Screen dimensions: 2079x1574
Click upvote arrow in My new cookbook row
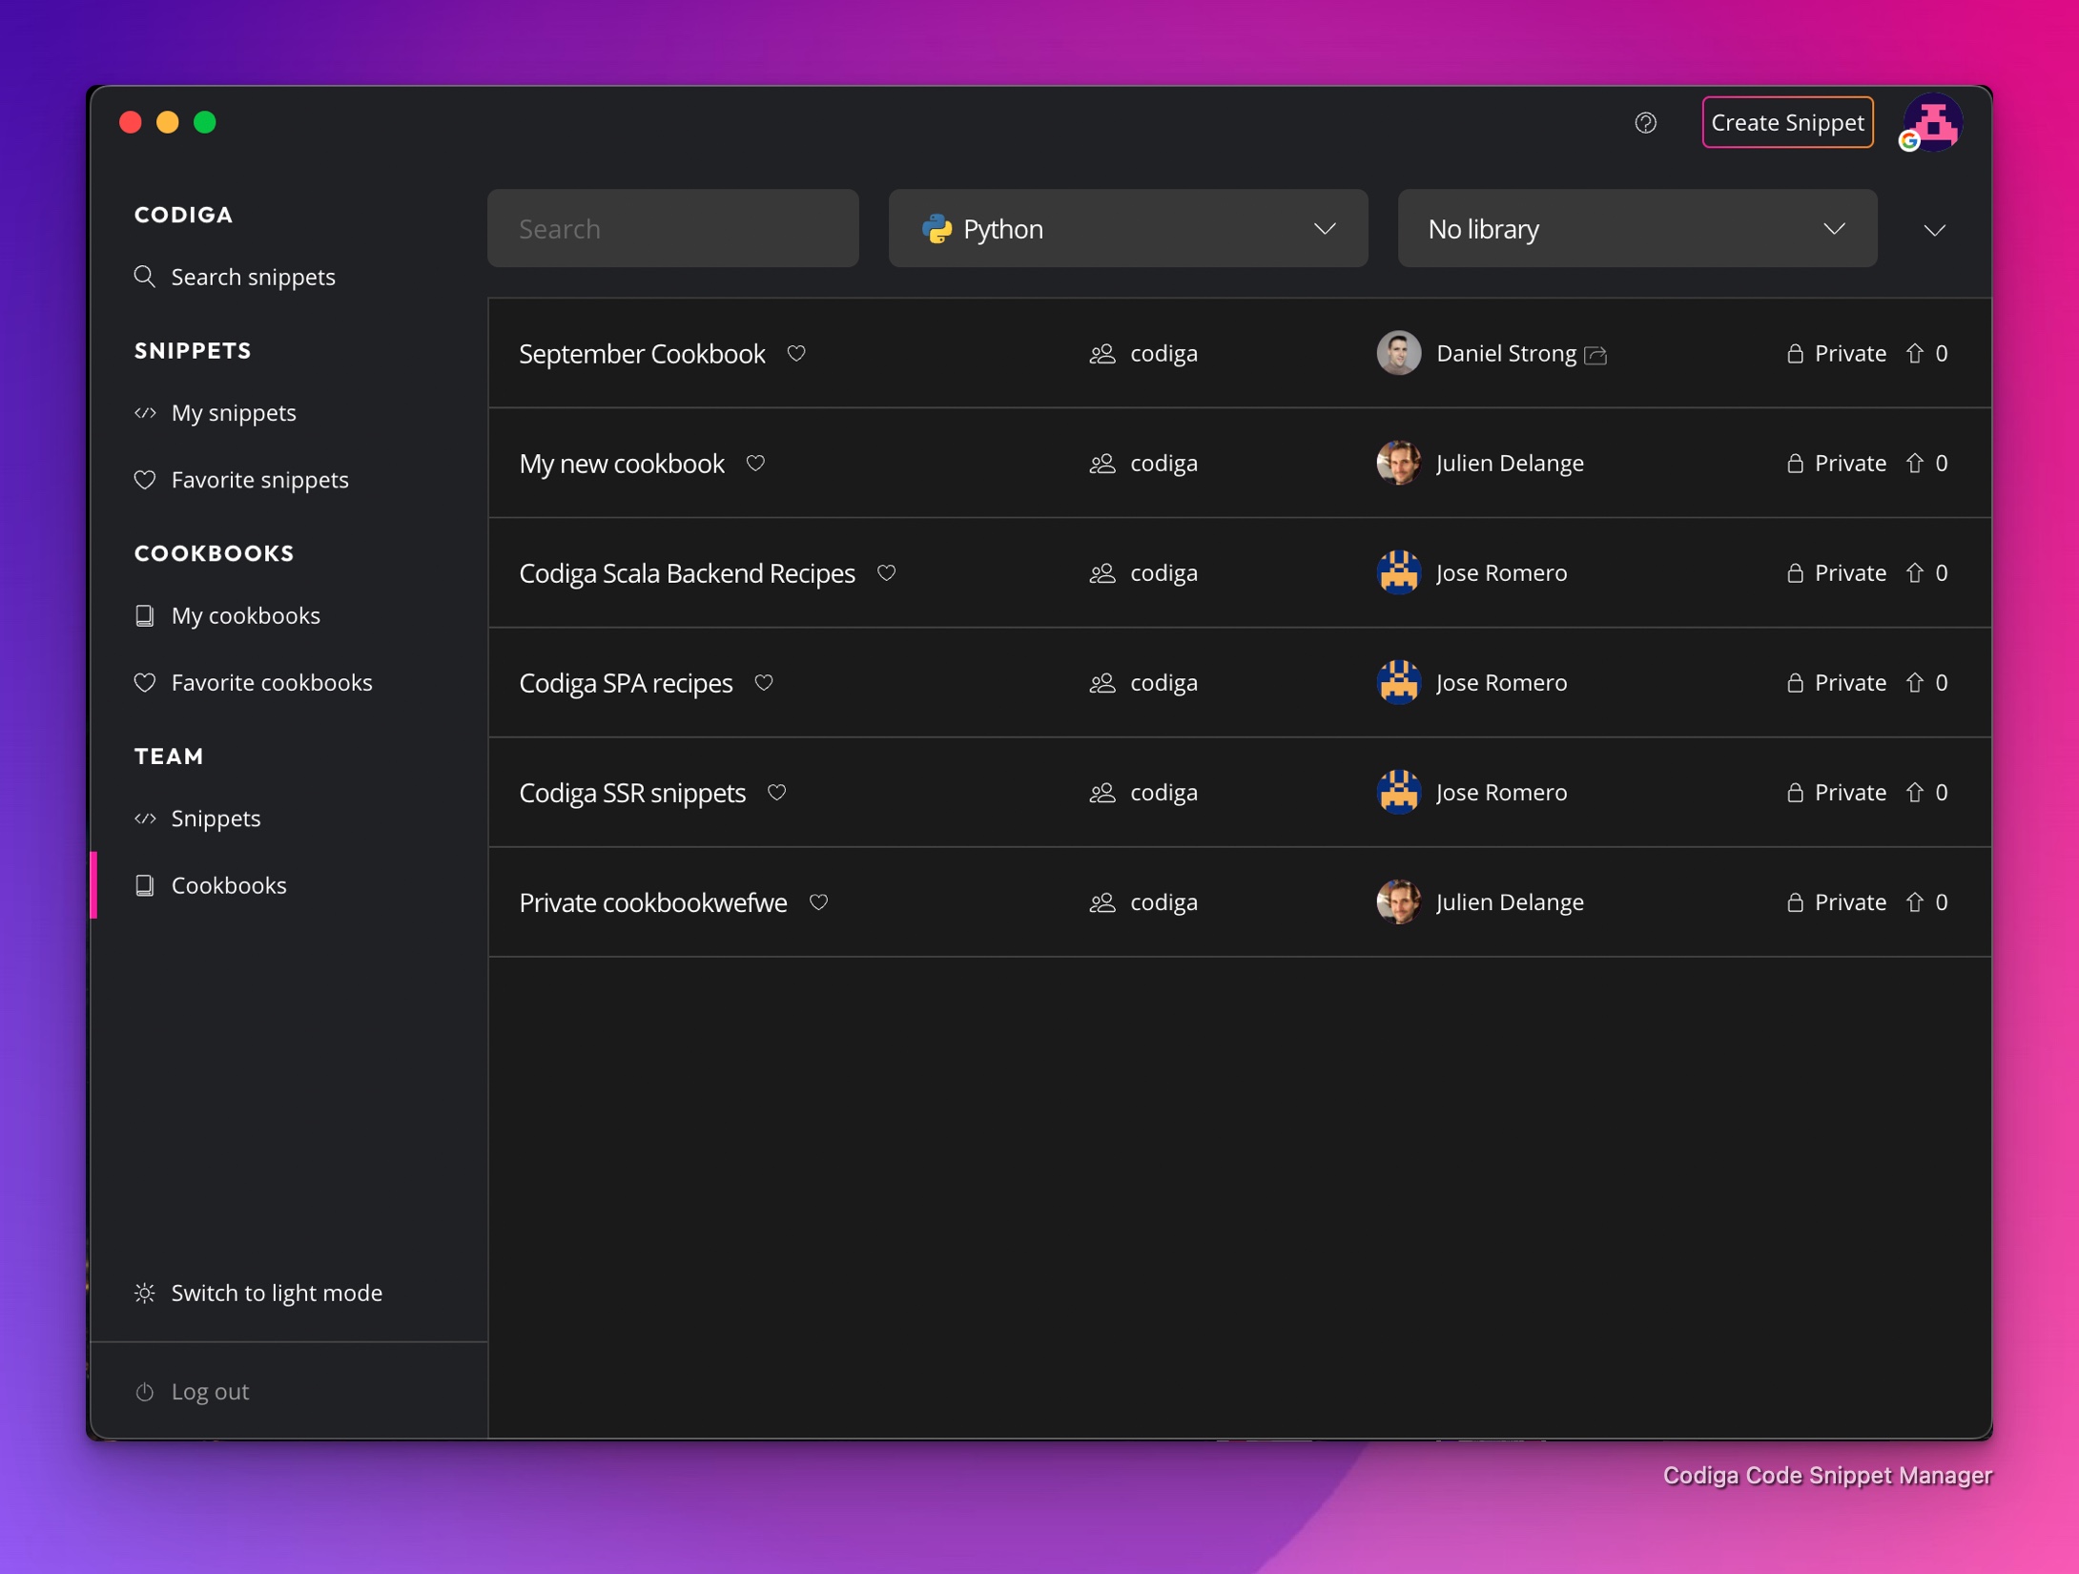[x=1915, y=464]
